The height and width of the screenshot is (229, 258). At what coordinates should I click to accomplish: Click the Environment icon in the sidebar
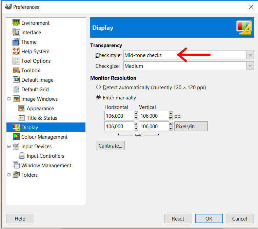(x=16, y=23)
